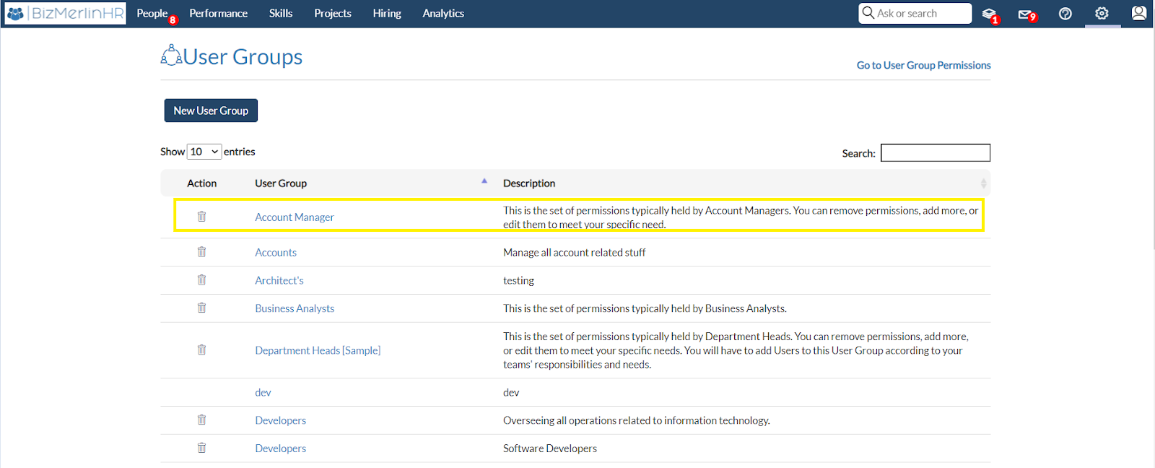Open the People menu
This screenshot has width=1155, height=468.
tap(152, 14)
